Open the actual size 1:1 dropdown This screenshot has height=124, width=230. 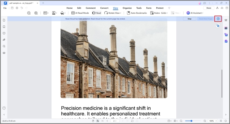click(46, 13)
